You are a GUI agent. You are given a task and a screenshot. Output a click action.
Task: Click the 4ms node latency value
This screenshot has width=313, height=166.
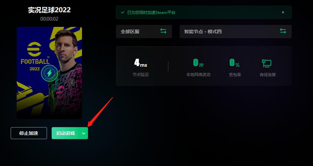[141, 63]
